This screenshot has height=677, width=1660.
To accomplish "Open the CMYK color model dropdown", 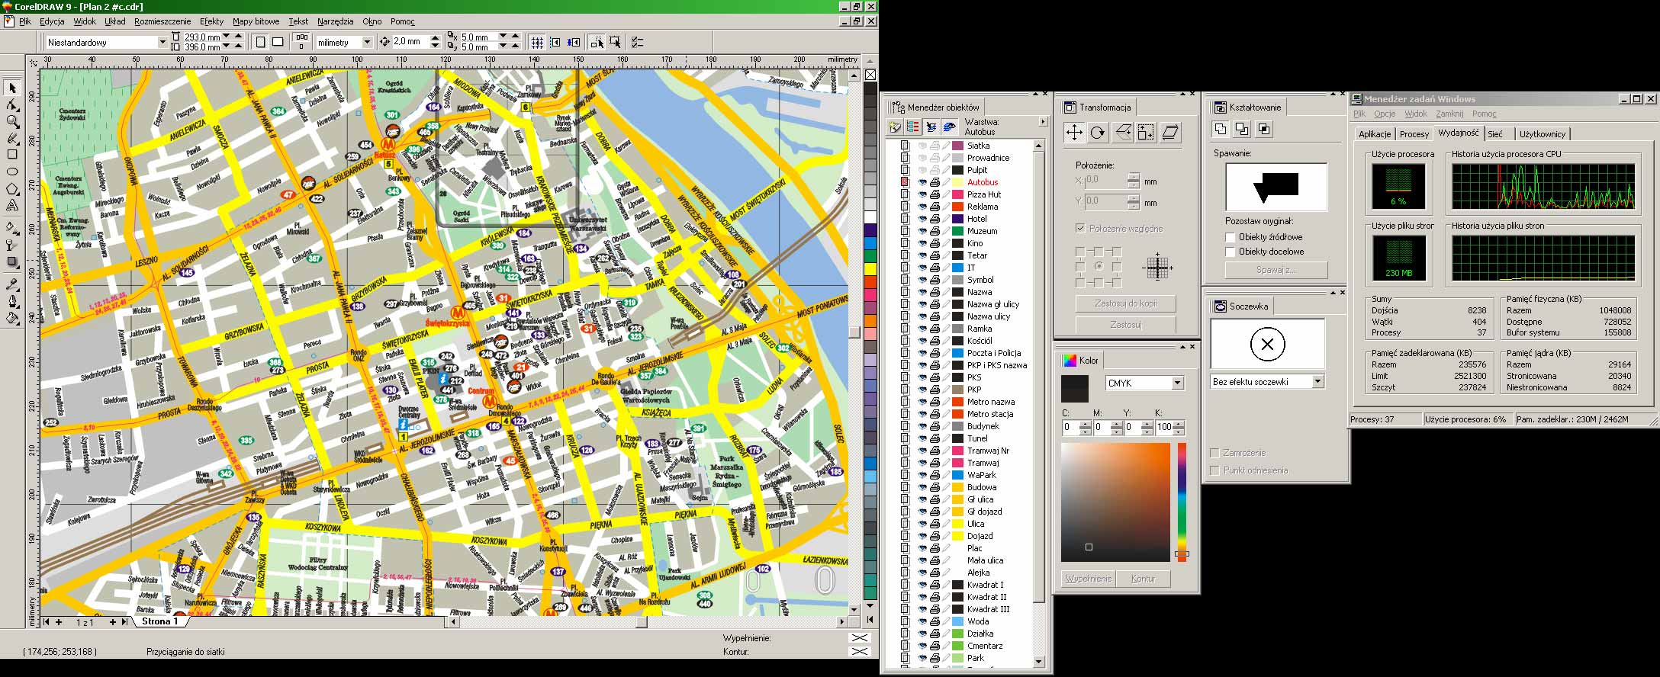I will (x=1177, y=383).
